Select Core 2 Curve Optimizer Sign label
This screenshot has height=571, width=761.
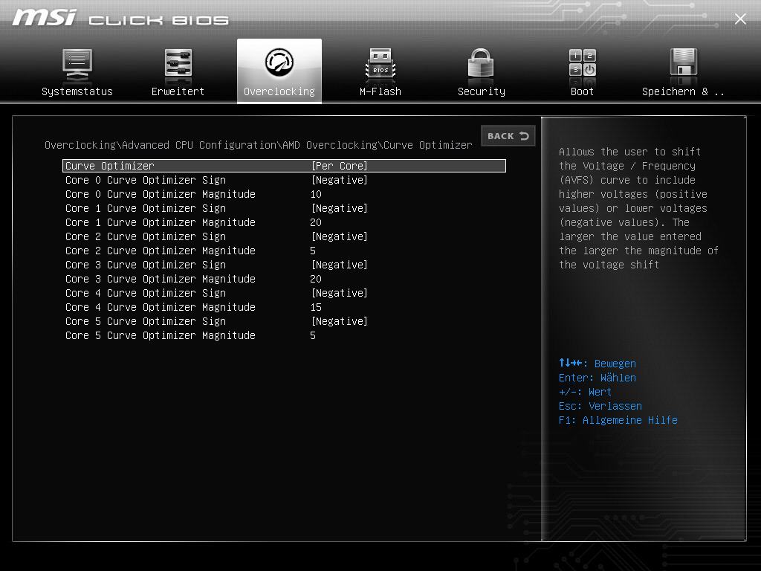pyautogui.click(x=146, y=236)
